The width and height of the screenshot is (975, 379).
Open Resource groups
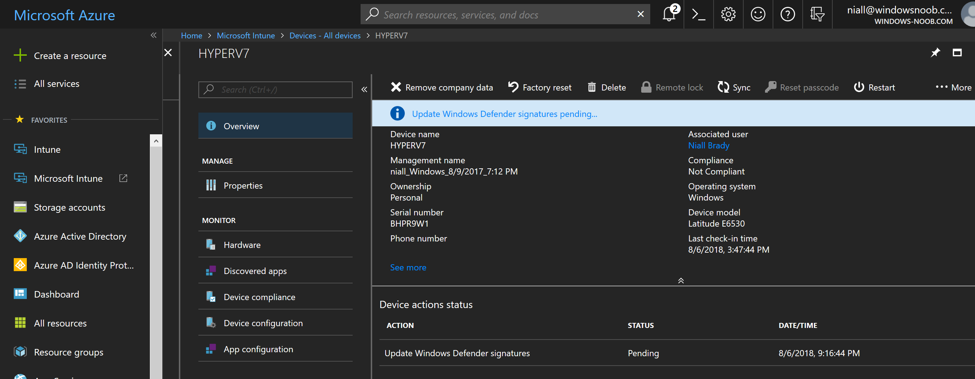point(58,352)
